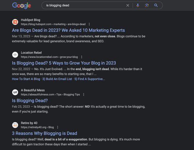Viewport: 194px width, 150px height.
Task: Open Google Lens image search icon
Action: pos(147,5)
